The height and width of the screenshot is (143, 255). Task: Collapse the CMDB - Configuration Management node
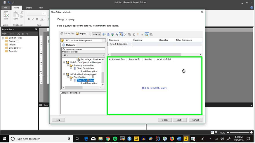pos(64,62)
